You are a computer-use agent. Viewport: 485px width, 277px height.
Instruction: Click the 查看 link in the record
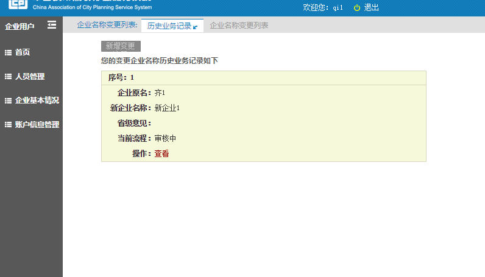pos(161,154)
